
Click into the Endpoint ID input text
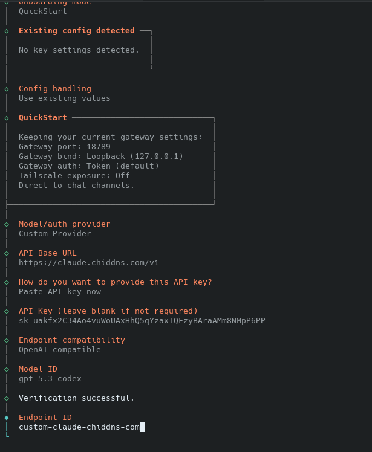(79, 427)
